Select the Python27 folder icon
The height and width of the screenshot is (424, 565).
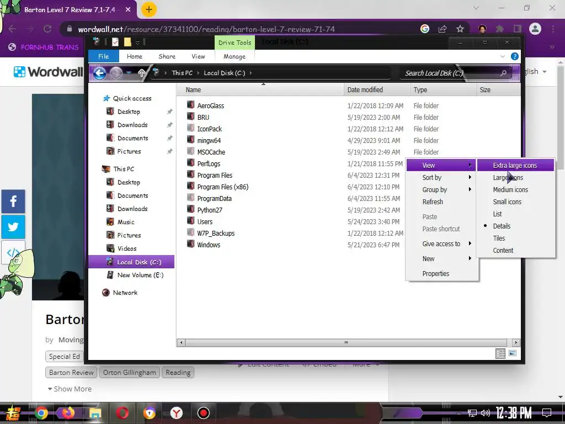[x=190, y=209]
